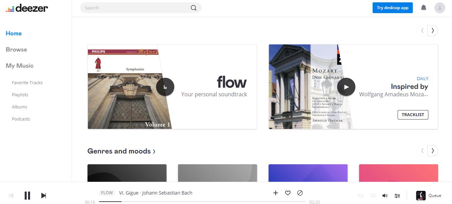Viewport: 452px width, 204px height.
Task: Click the total duration 02:33
Action: [315, 202]
